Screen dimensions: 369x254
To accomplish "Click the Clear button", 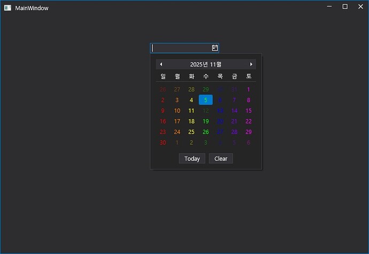I will 221,159.
